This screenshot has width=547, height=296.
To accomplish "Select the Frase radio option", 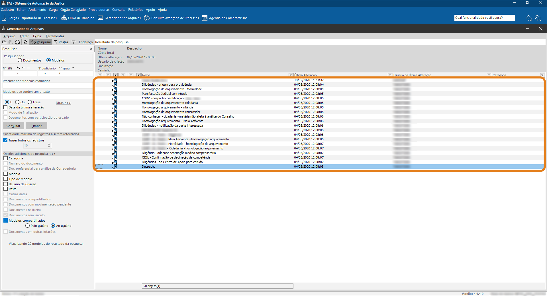I will click(x=30, y=102).
